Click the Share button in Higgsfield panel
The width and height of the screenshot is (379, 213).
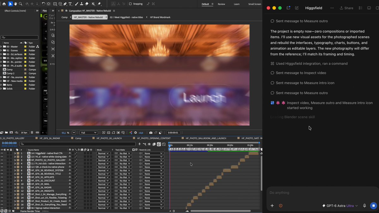pos(346,8)
